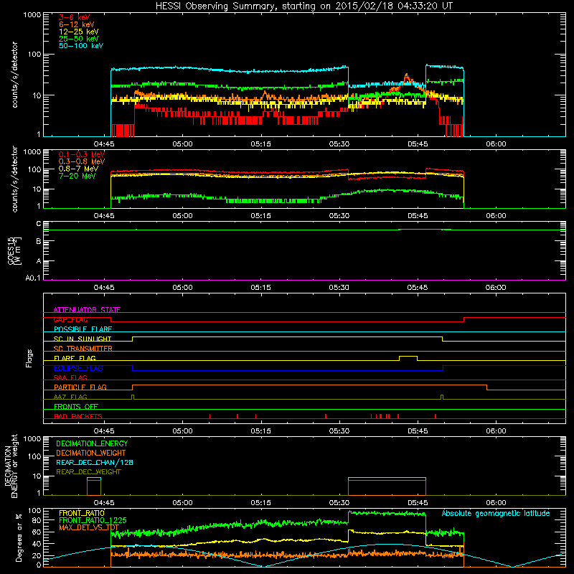Viewport: 574px width, 574px height.
Task: Click the FRONT_RATIO_1225 legend label
Action: tap(93, 520)
